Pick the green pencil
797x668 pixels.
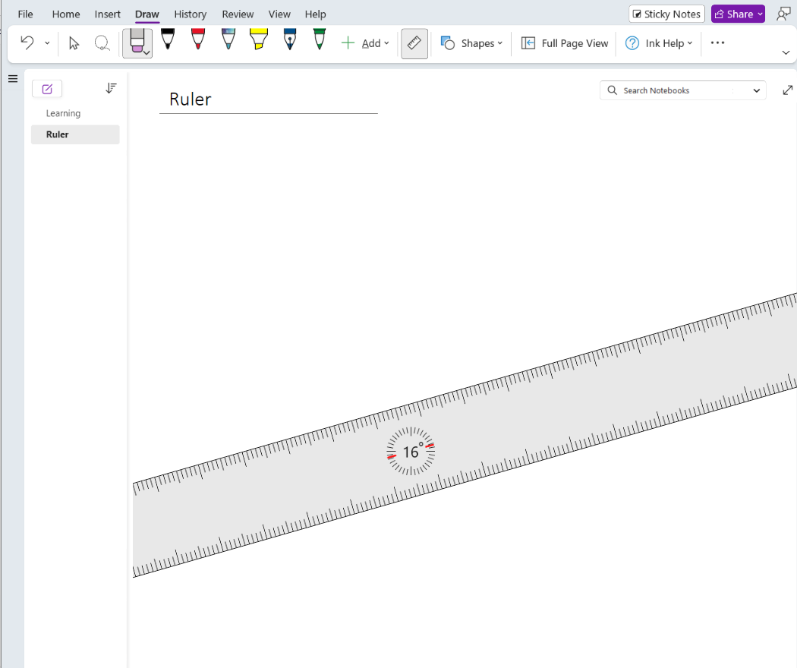pos(320,39)
